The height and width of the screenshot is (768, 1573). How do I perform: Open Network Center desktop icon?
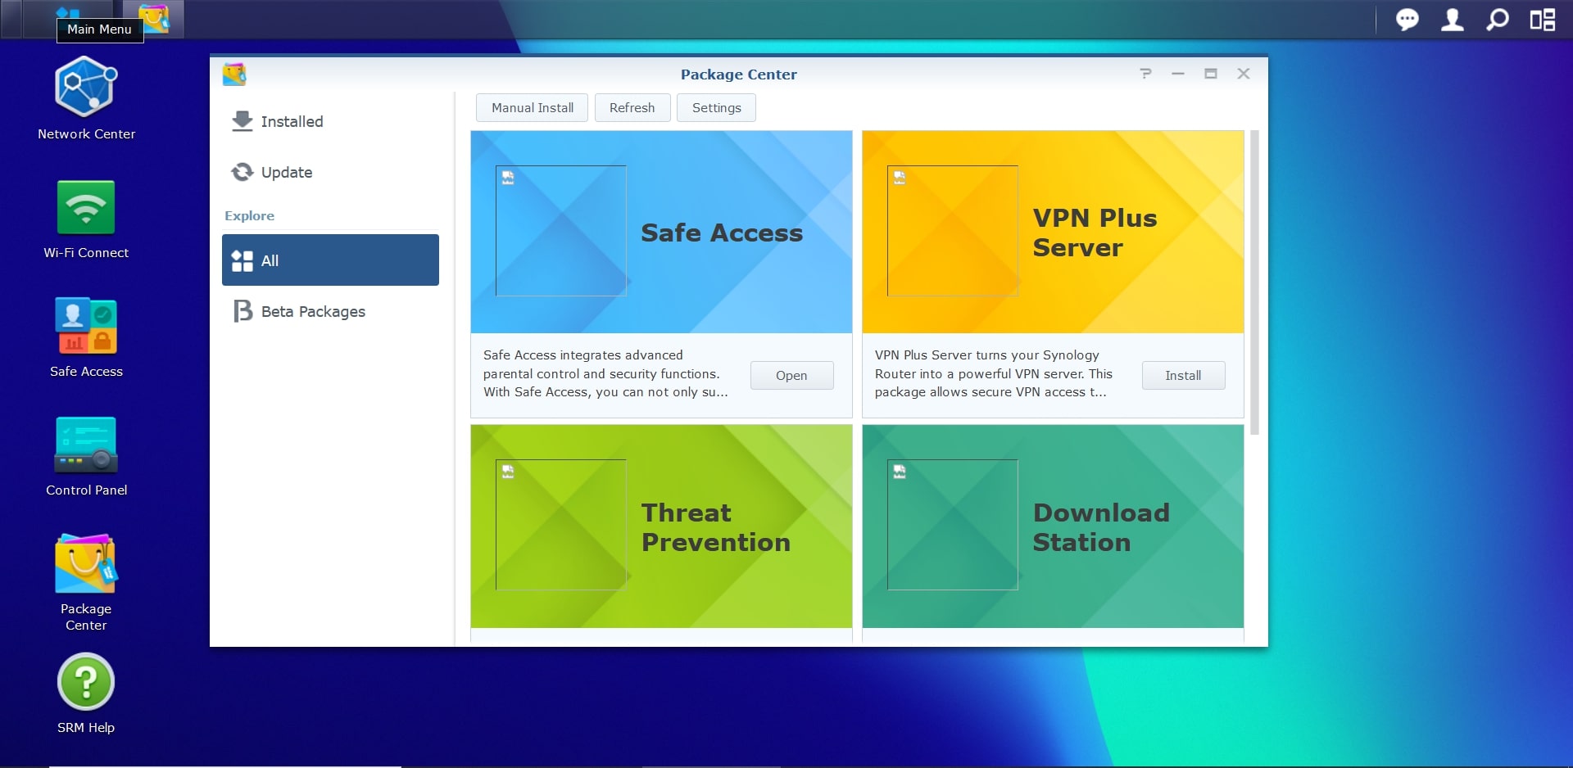click(x=86, y=98)
